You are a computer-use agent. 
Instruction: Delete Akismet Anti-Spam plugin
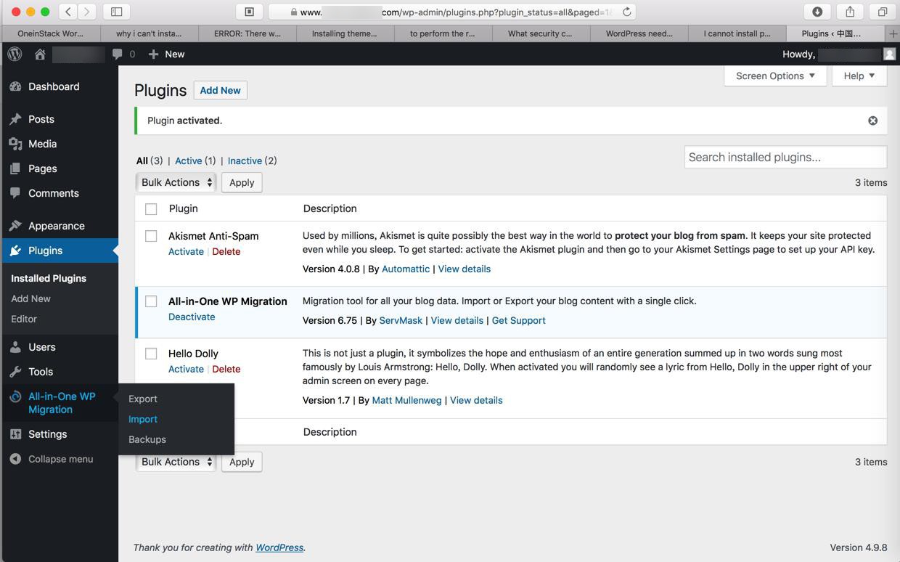click(x=226, y=251)
